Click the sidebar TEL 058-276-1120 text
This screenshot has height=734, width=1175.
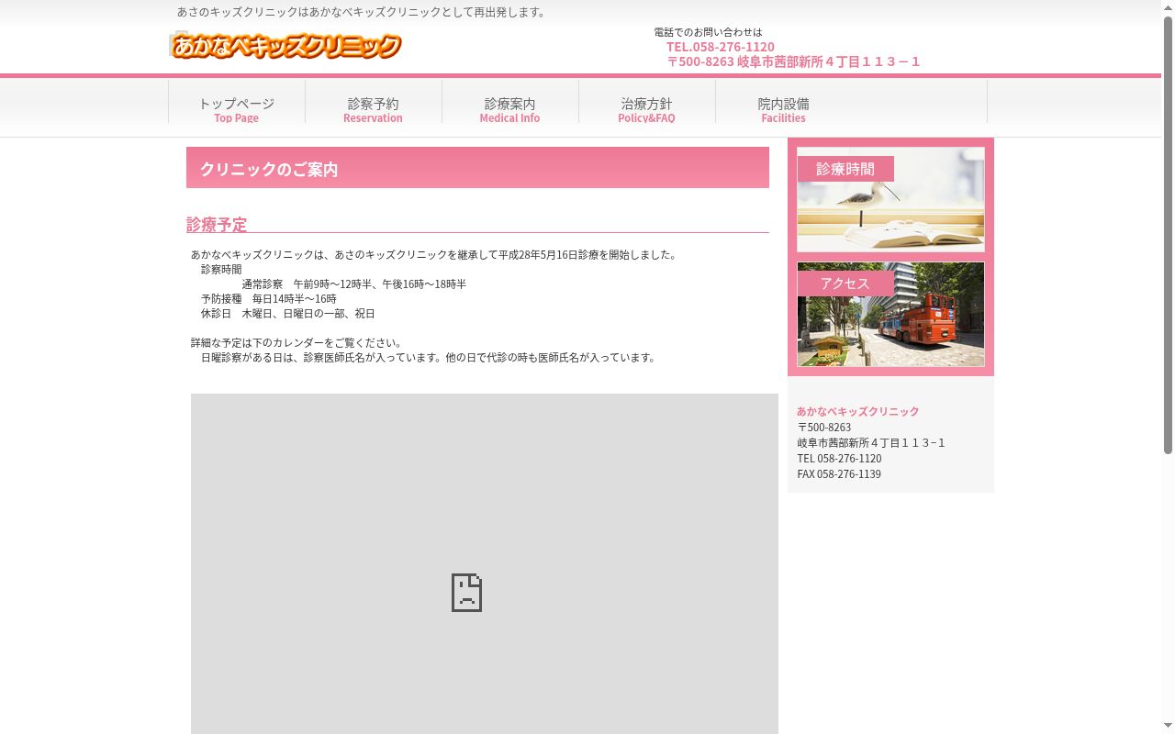(839, 459)
